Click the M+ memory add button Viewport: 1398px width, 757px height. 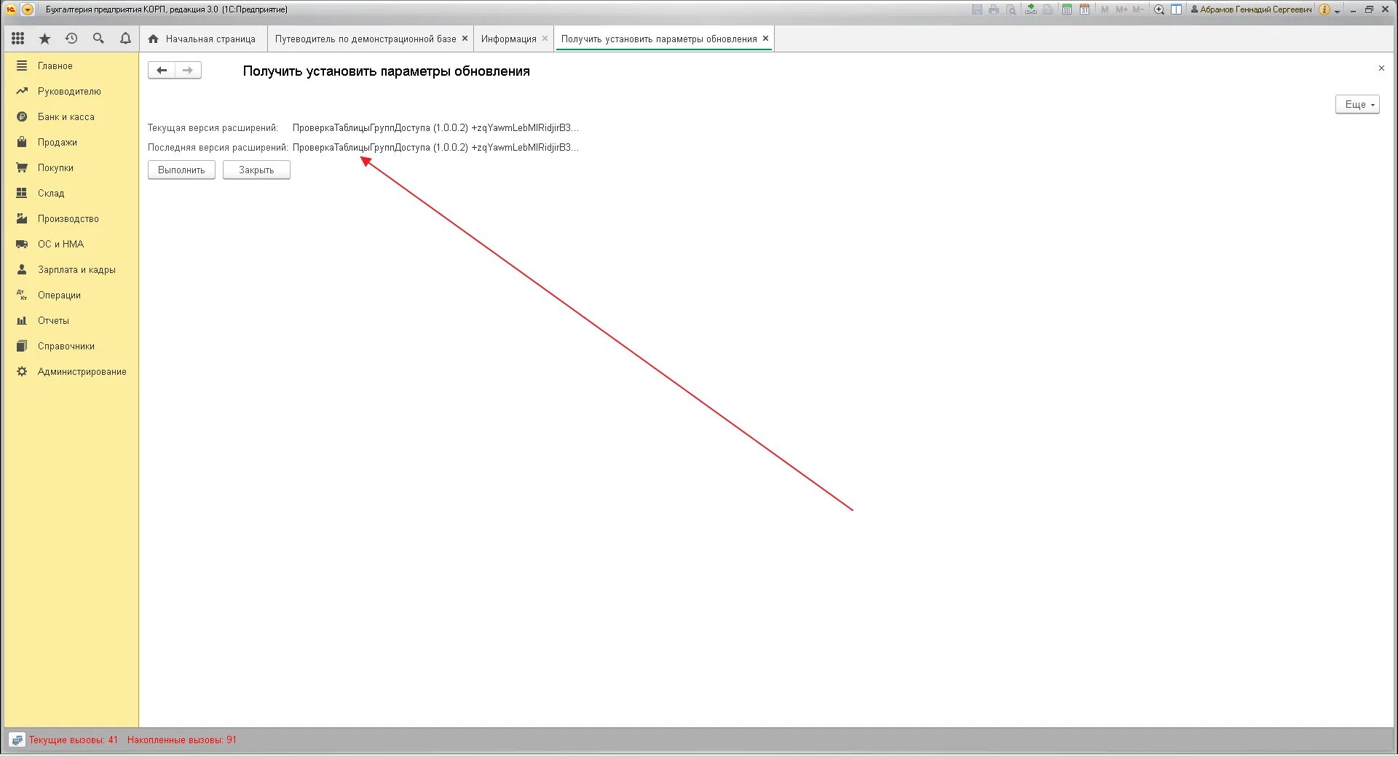(x=1121, y=9)
